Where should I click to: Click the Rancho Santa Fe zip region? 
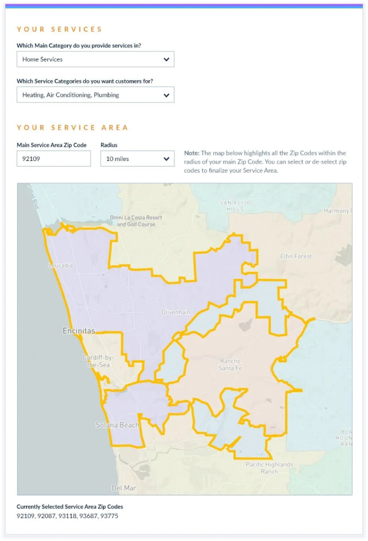(x=231, y=365)
